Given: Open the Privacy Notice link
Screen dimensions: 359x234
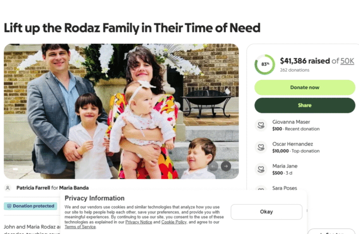Looking at the screenshot, I should 139,222.
